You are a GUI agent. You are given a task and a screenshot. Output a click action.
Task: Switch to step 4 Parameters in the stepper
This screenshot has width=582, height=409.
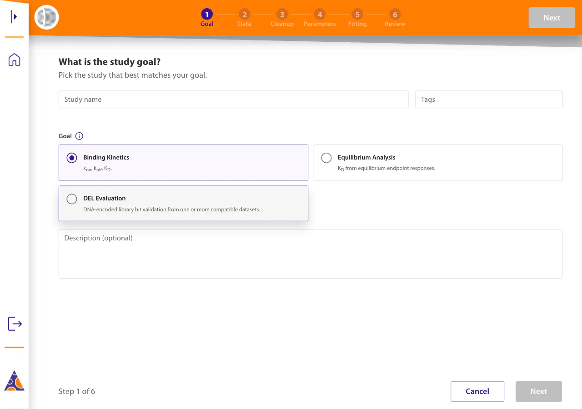320,18
